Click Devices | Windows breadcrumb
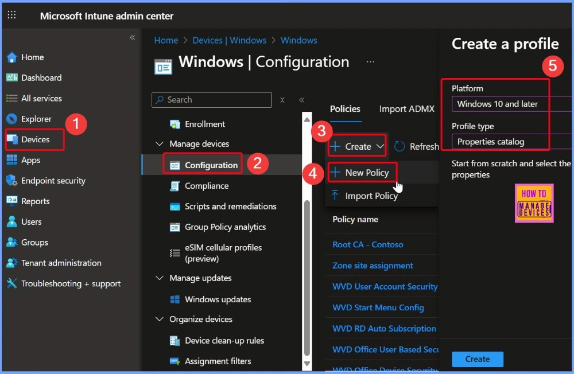Screen dimensions: 574x374 coord(230,40)
